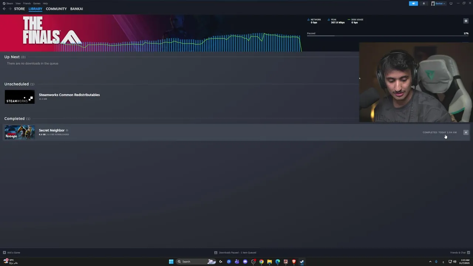Viewport: 473px width, 266px height.
Task: Open the Help menu
Action: (45, 3)
